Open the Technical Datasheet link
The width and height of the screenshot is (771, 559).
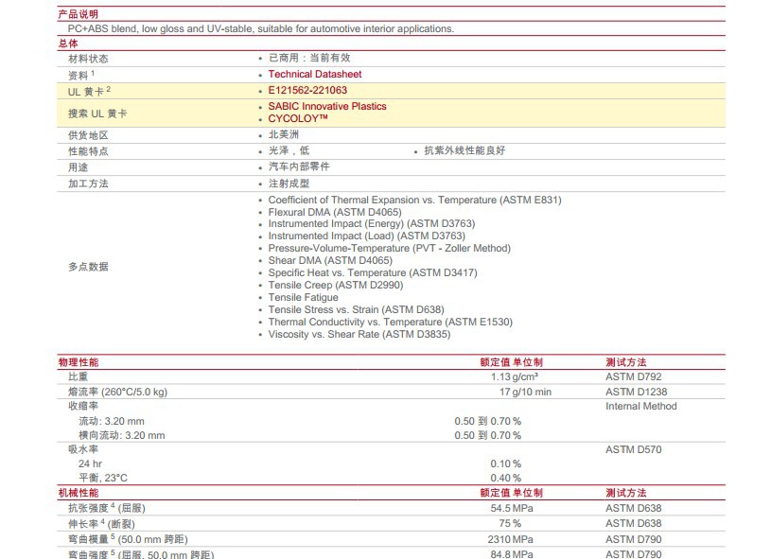click(x=314, y=74)
